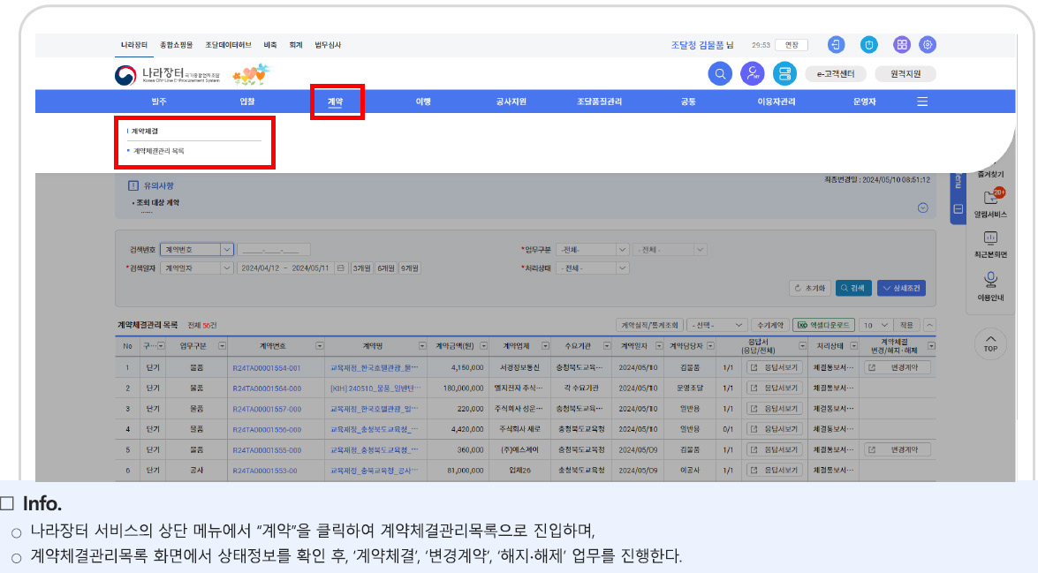Open the 이용안내 microphone icon

point(990,280)
